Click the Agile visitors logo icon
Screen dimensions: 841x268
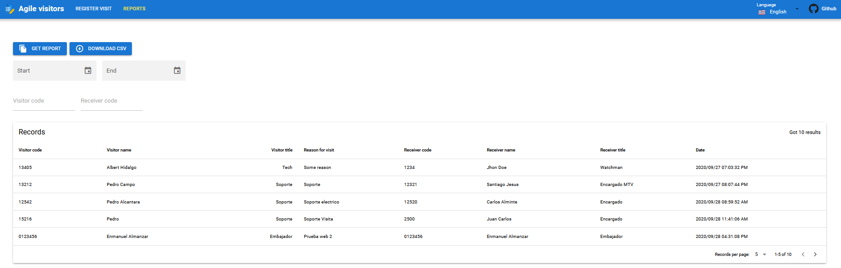(9, 9)
